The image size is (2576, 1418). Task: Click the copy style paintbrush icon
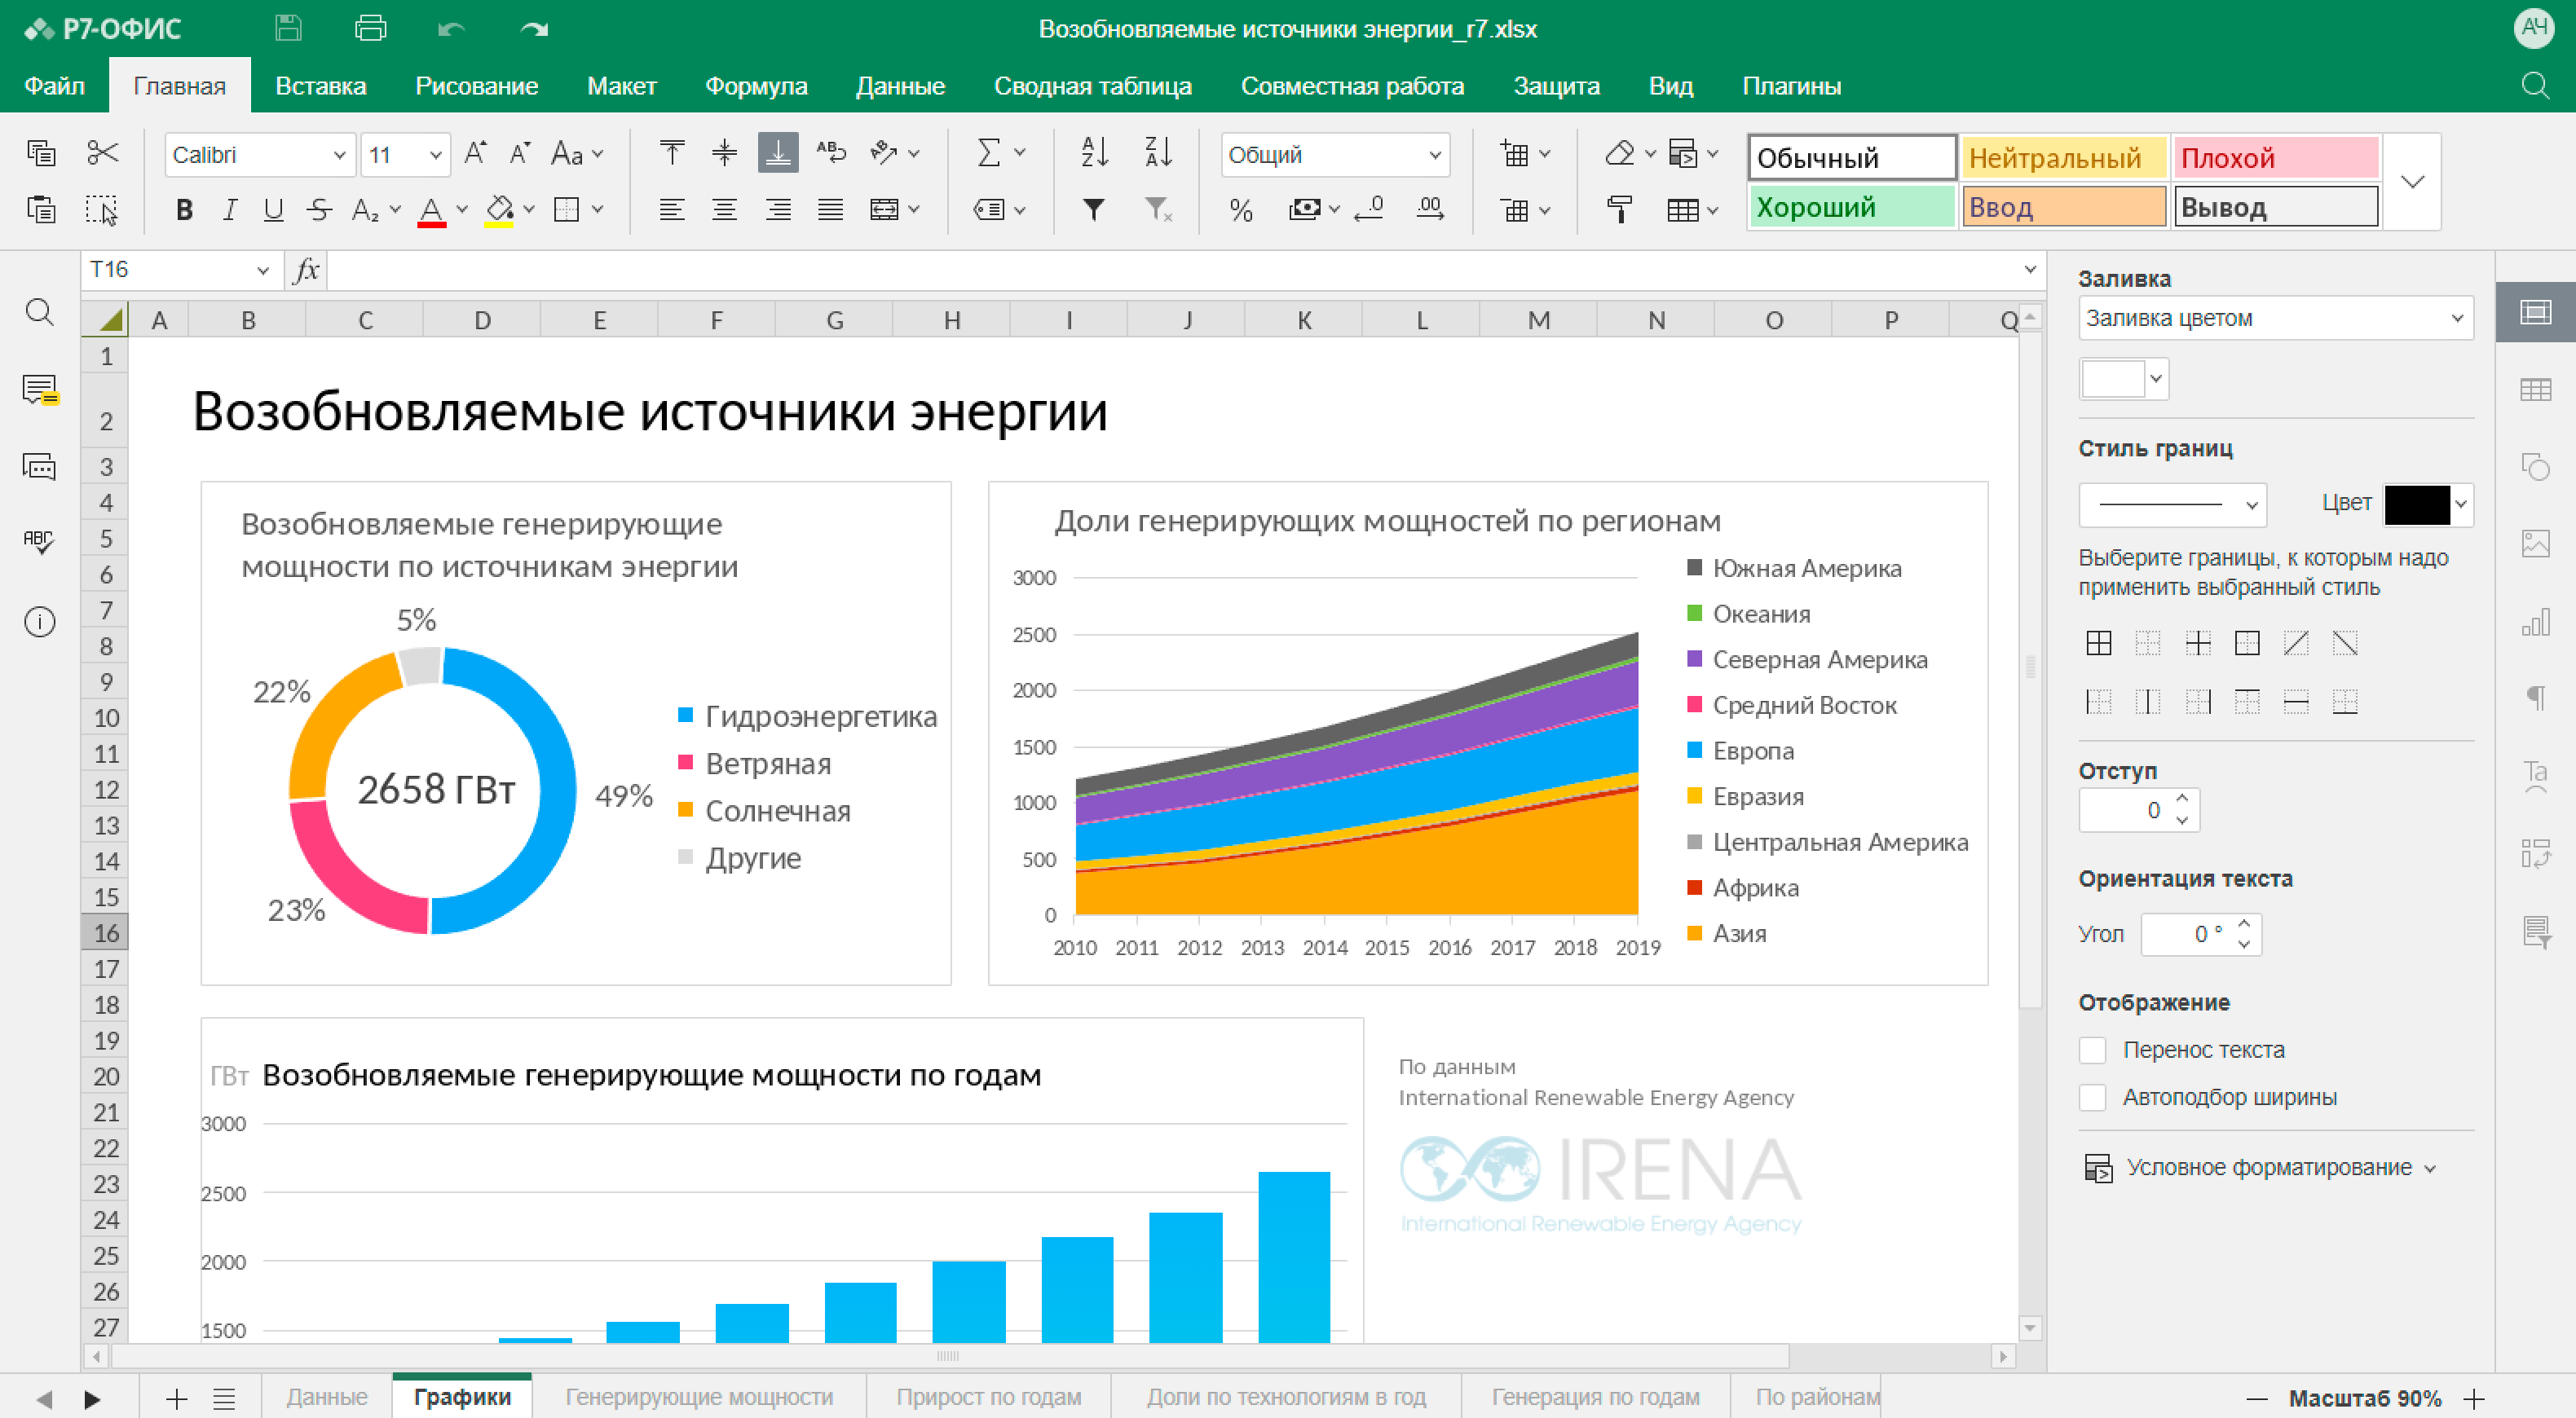coord(1619,210)
